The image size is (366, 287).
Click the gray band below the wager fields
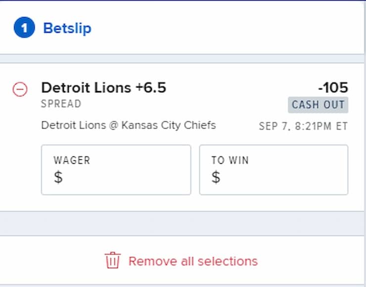coord(182,224)
